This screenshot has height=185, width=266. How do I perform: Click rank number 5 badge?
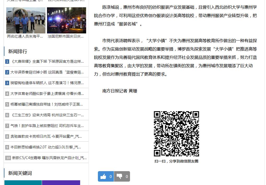tap(7, 104)
